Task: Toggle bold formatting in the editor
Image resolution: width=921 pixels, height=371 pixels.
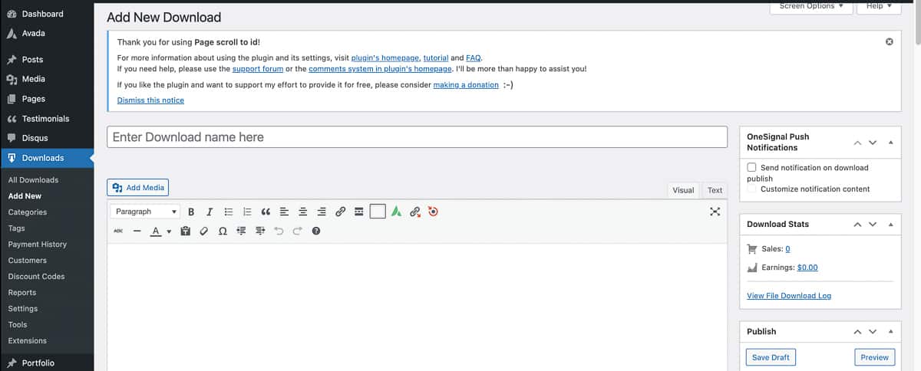Action: click(191, 212)
